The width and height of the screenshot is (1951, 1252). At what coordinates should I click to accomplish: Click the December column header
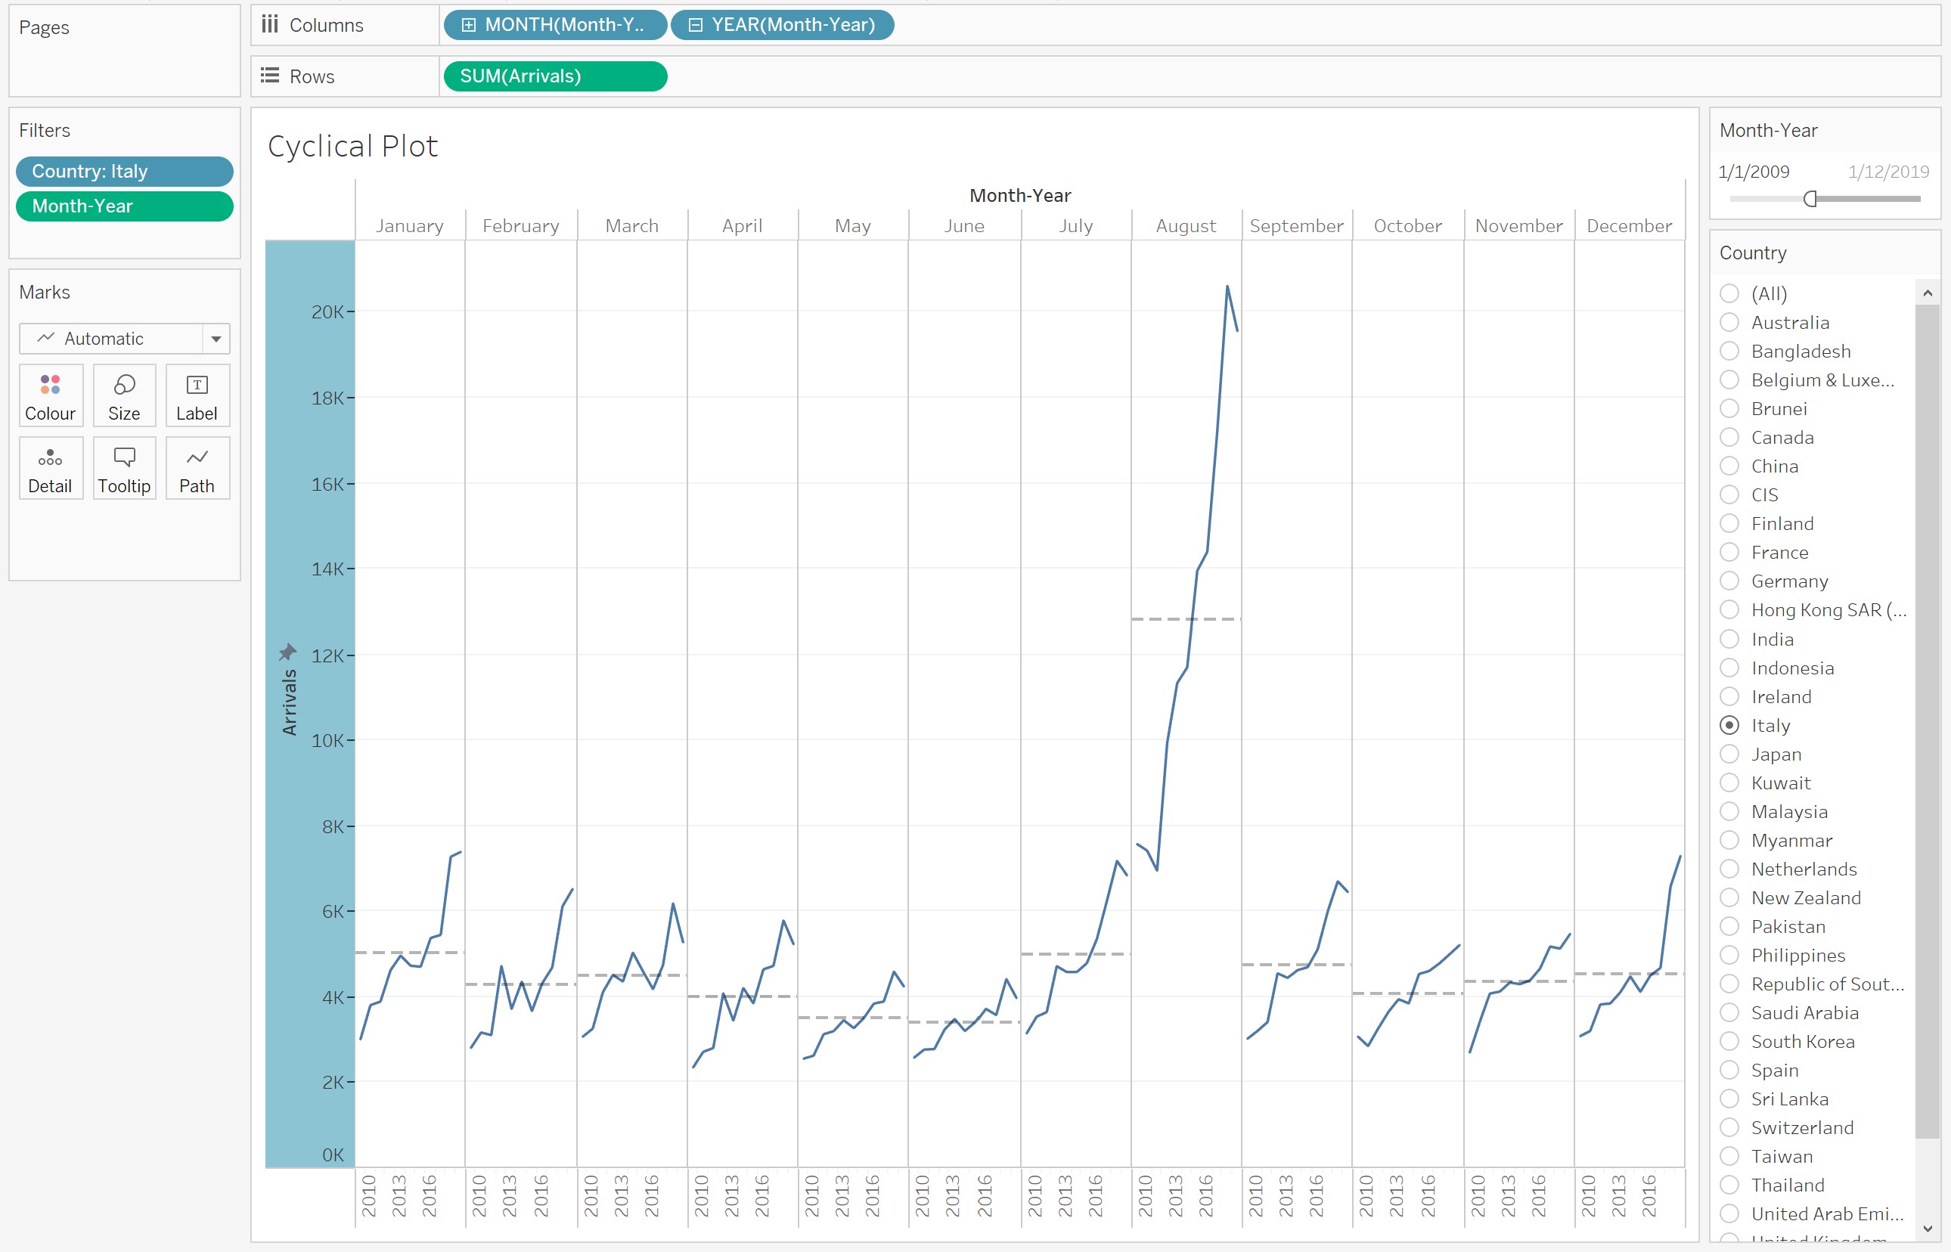click(x=1628, y=226)
